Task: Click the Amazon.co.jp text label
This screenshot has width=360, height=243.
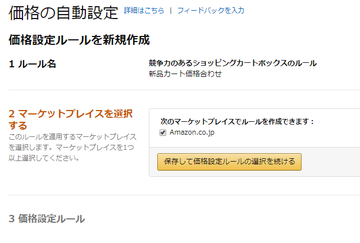Action: (192, 132)
